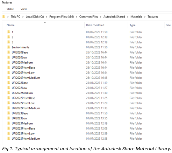The height and width of the screenshot is (153, 172).
Task: Expand chevron after This PC breadcrumb
Action: [23, 17]
